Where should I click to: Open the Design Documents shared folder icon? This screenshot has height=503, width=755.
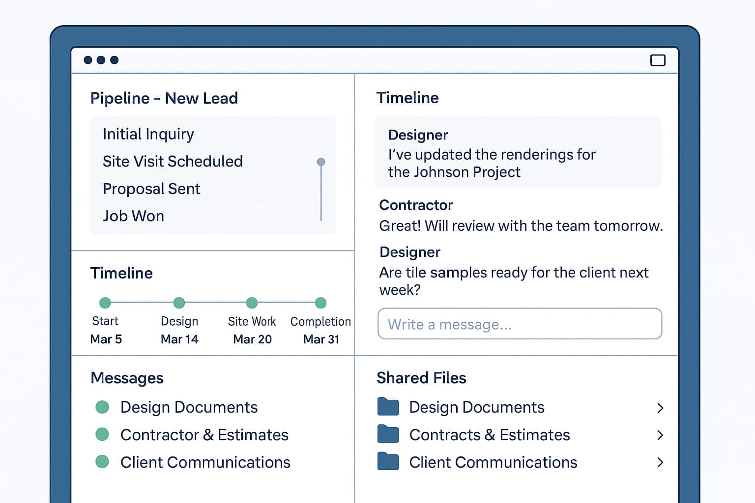pyautogui.click(x=388, y=407)
